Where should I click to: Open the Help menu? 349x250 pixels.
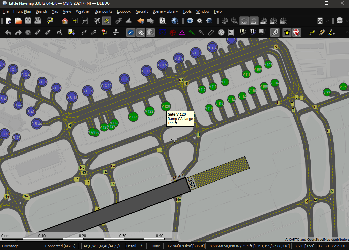[218, 11]
